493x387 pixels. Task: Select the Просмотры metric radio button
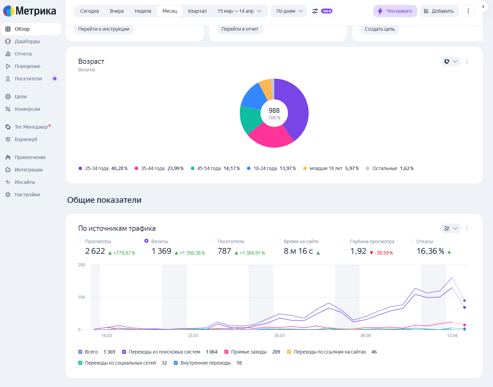(x=80, y=241)
